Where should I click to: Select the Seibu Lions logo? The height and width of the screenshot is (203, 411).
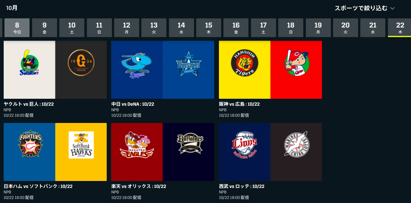(245, 144)
